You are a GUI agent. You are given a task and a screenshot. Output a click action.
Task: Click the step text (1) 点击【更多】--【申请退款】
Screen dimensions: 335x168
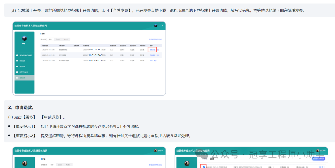point(37,117)
